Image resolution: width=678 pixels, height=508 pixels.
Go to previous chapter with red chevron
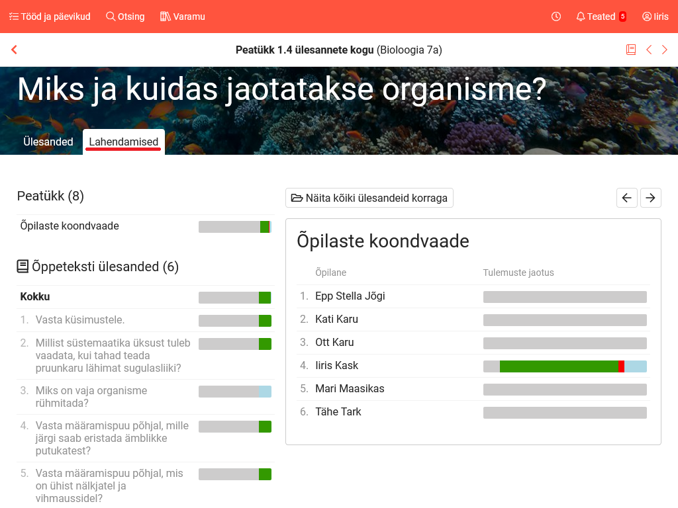[649, 50]
